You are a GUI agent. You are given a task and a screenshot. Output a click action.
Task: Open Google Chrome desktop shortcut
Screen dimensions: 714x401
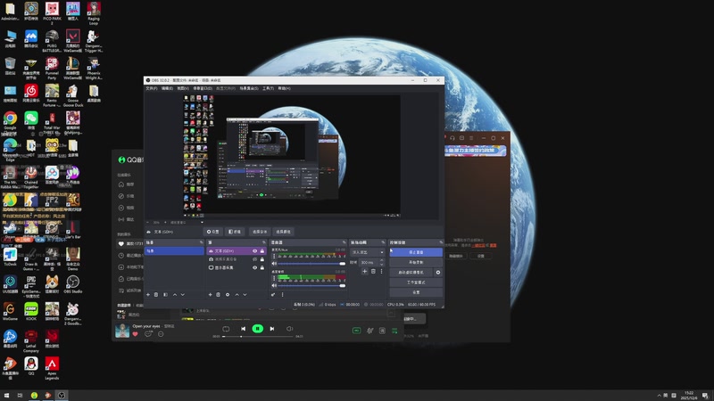point(10,120)
